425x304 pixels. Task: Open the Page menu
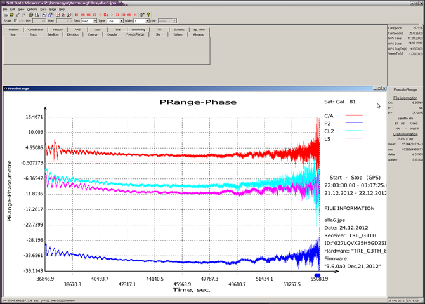(53, 9)
